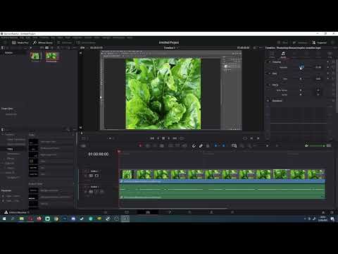Select Titles in Effects Library tree
The height and width of the screenshot is (254, 338).
[x=10, y=149]
